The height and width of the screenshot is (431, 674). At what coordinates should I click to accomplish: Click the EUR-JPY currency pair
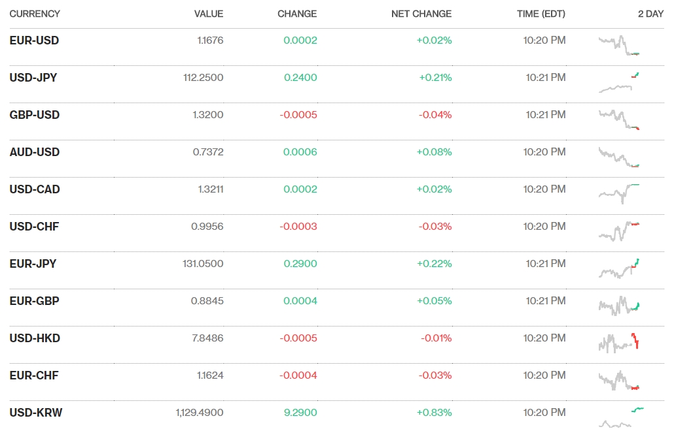pos(33,264)
